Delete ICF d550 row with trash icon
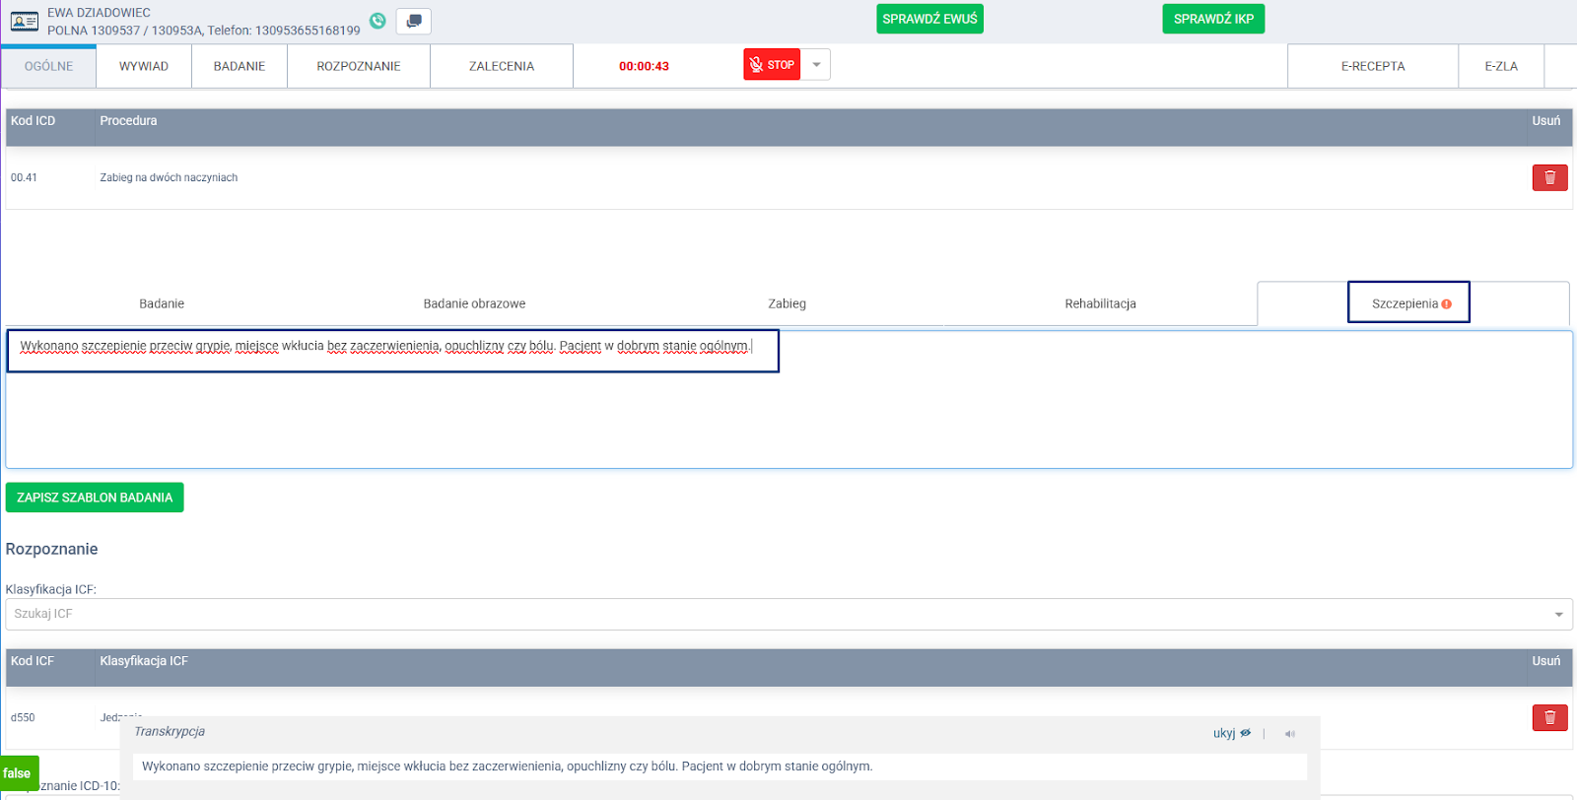1577x800 pixels. pyautogui.click(x=1548, y=717)
